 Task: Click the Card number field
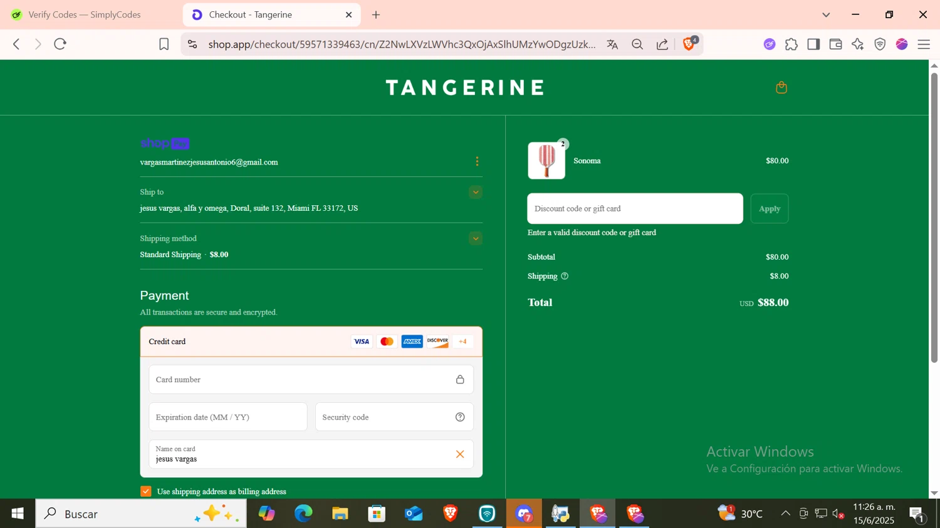pos(311,380)
